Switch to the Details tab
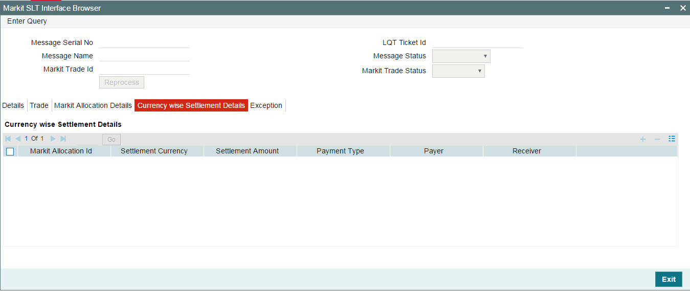Viewport: 690px width, 291px height. click(13, 105)
